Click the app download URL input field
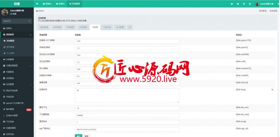The width and height of the screenshot is (280, 137). [127, 129]
